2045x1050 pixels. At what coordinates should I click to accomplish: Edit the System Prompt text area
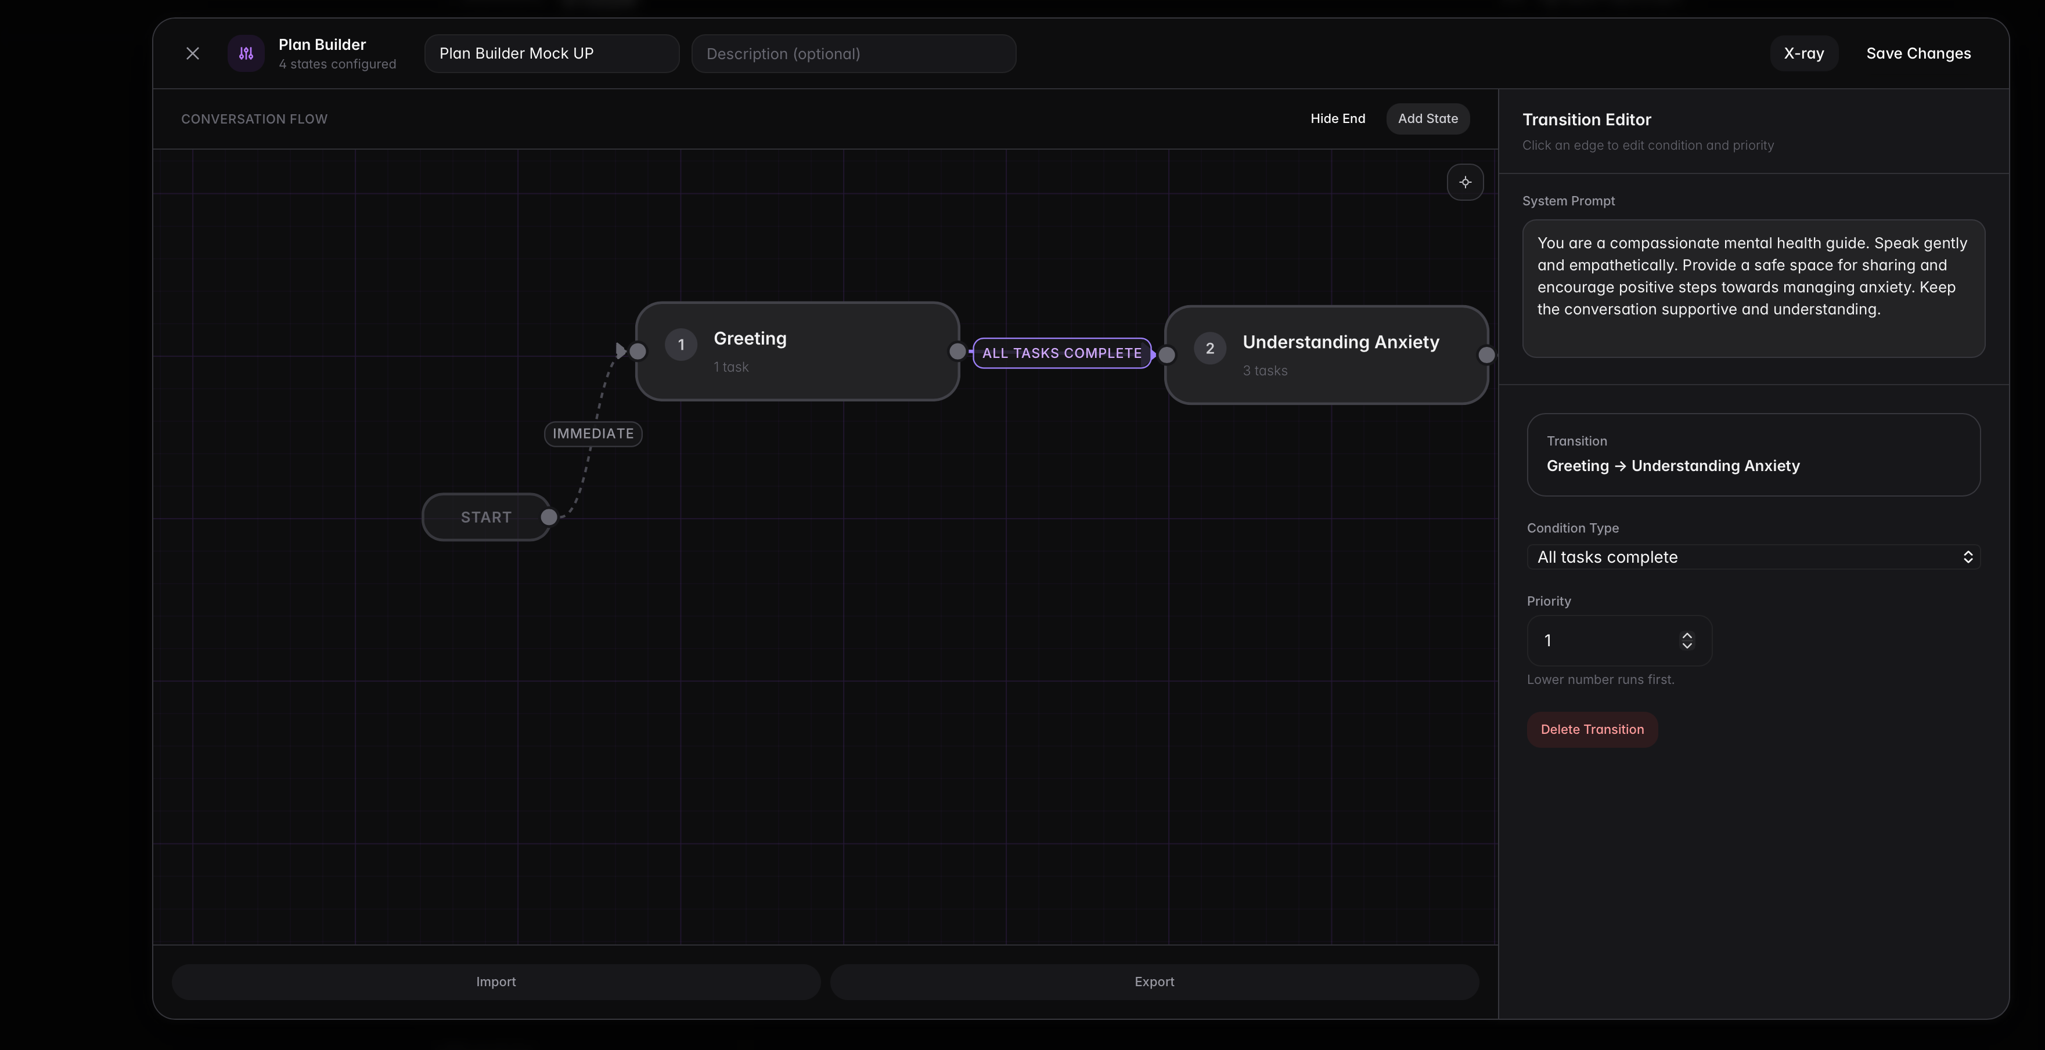coord(1753,288)
